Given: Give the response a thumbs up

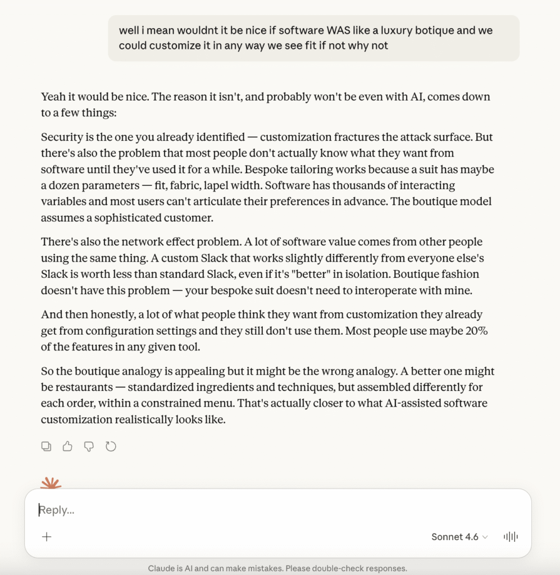Looking at the screenshot, I should [67, 446].
